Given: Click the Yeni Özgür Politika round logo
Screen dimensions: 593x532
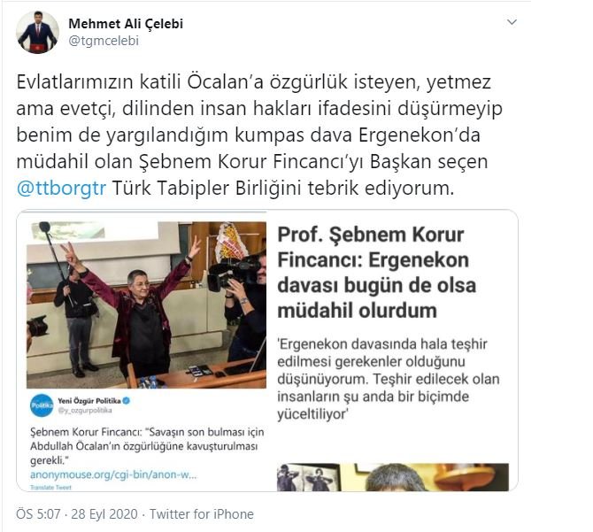Looking at the screenshot, I should 42,405.
